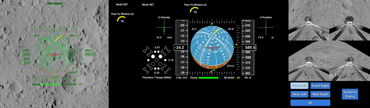Click the 570 mark on the altitude tape
The width and height of the screenshot is (370, 108).
click(248, 68)
